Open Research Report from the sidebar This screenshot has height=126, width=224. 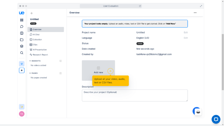40,55
